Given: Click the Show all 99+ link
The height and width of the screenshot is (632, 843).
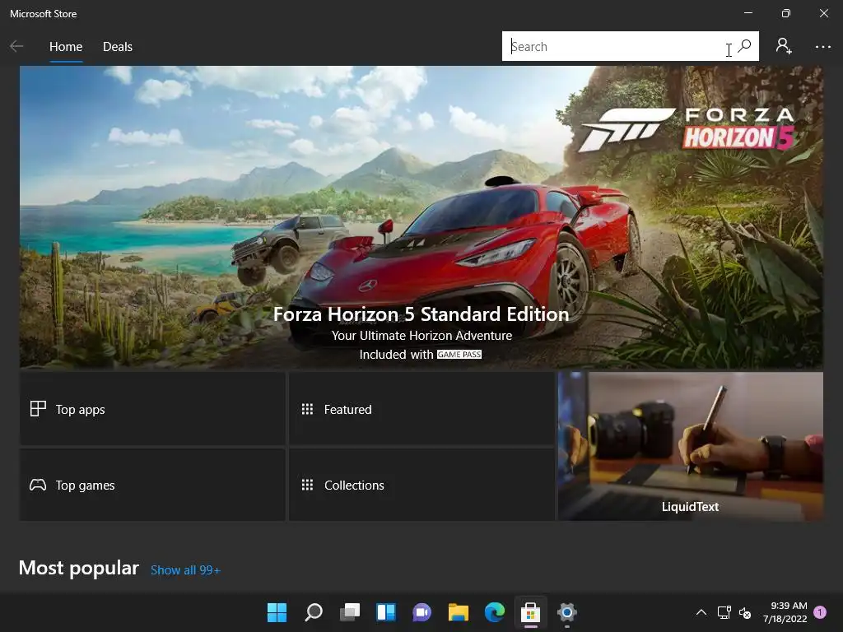Looking at the screenshot, I should 185,570.
